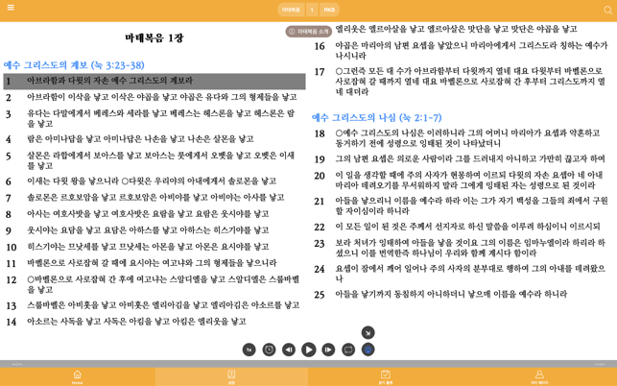Select verse 16 야곱은 마리아의 남편
Screen dimensions: 617x386
pos(461,51)
